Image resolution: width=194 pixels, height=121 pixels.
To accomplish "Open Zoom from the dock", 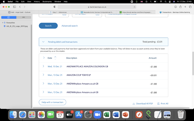I will (97, 115).
